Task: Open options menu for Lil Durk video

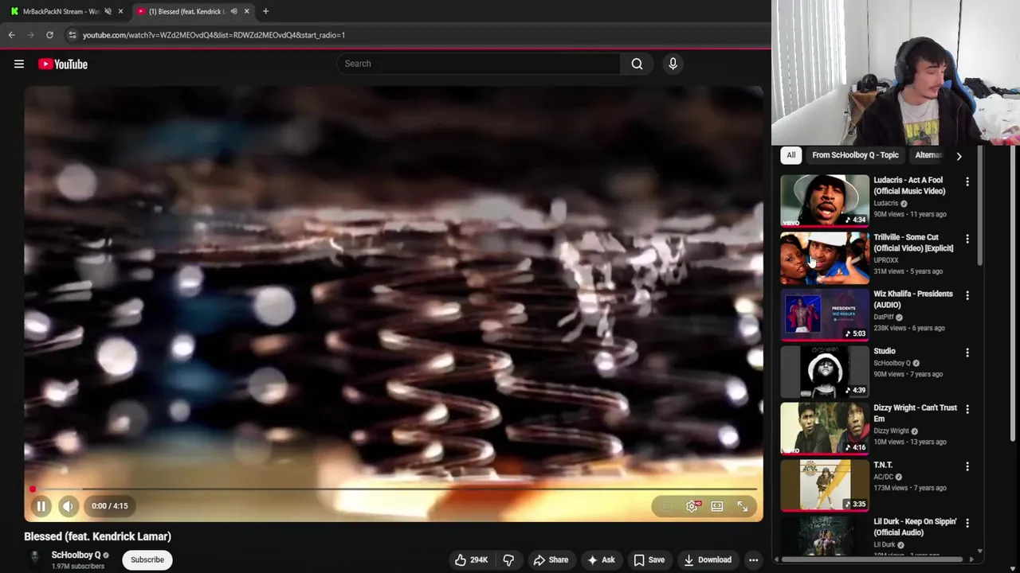Action: (967, 523)
